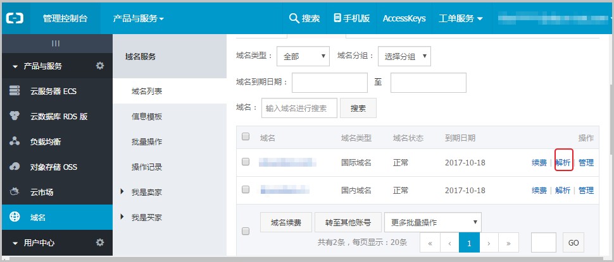Open the 域名分组 选择分组 dropdown

404,56
